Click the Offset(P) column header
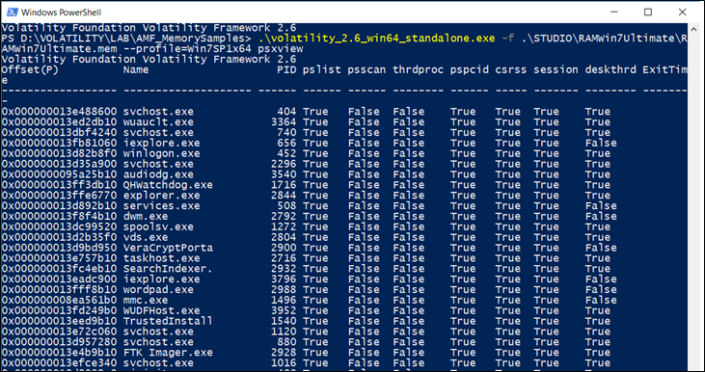The width and height of the screenshot is (705, 372). pos(30,69)
